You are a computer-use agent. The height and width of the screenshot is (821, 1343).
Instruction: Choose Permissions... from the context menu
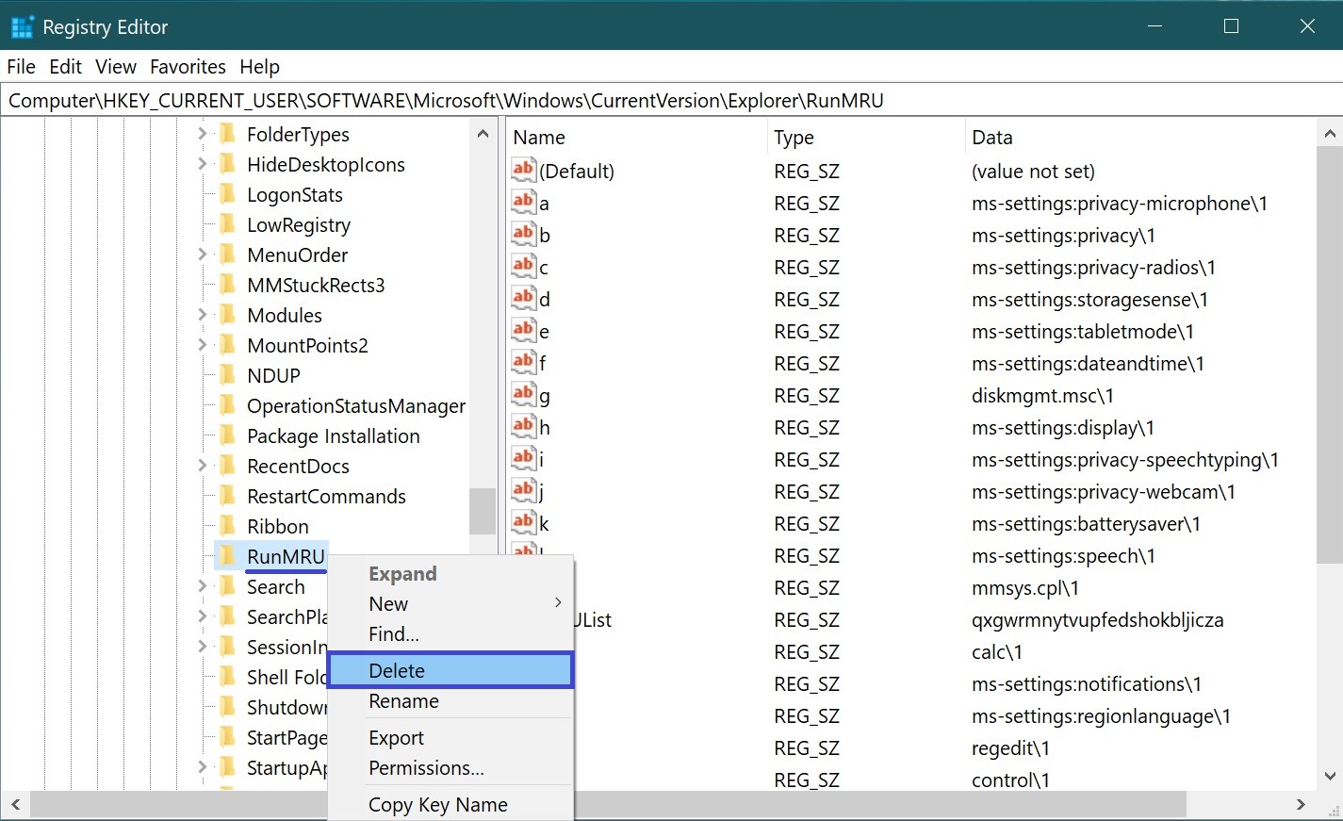click(450, 768)
